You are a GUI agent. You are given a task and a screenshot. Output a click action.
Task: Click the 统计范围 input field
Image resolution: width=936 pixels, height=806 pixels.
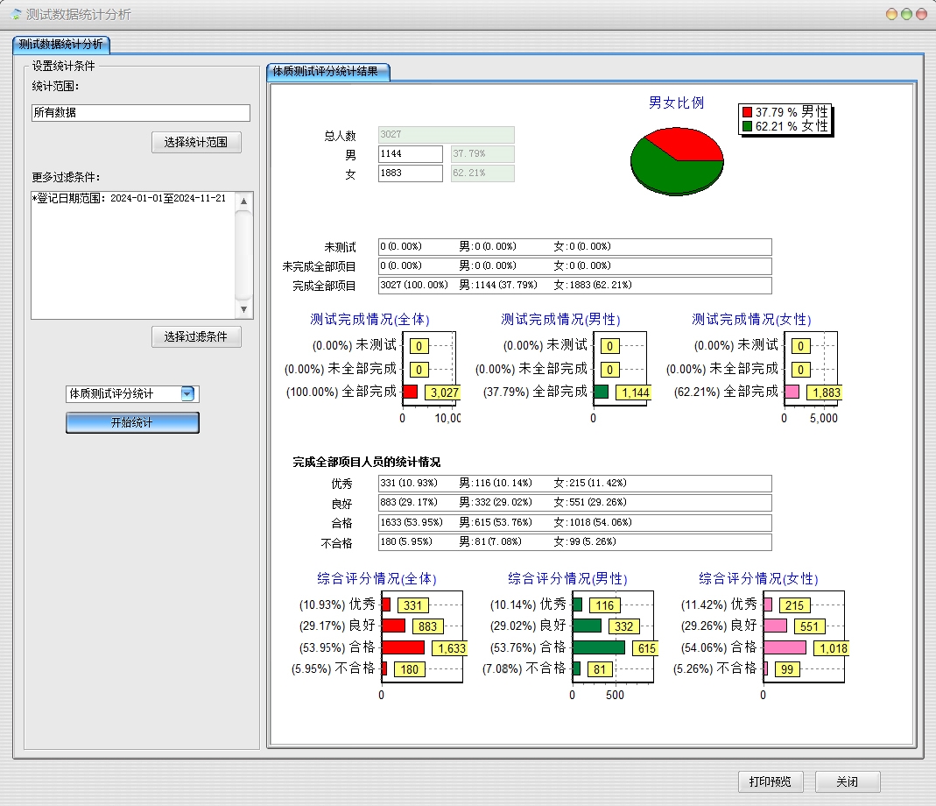(x=140, y=113)
